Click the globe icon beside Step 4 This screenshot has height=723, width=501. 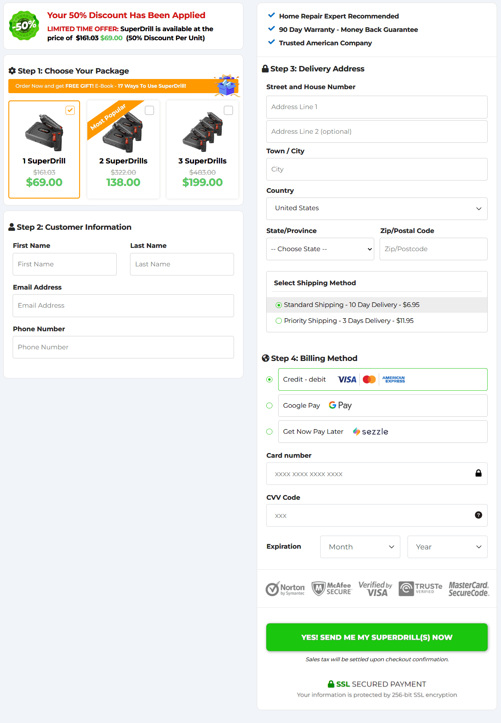coord(266,358)
